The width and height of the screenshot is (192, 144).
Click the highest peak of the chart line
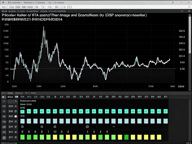pos(43,27)
